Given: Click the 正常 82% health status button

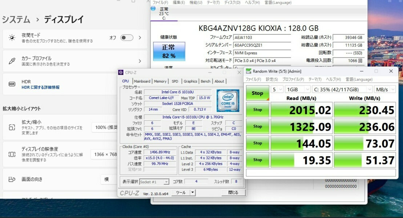Looking at the screenshot, I should pyautogui.click(x=169, y=51).
